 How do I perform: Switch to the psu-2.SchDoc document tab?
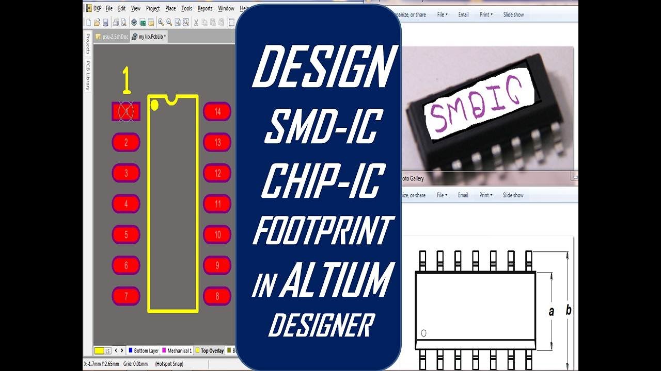click(111, 37)
